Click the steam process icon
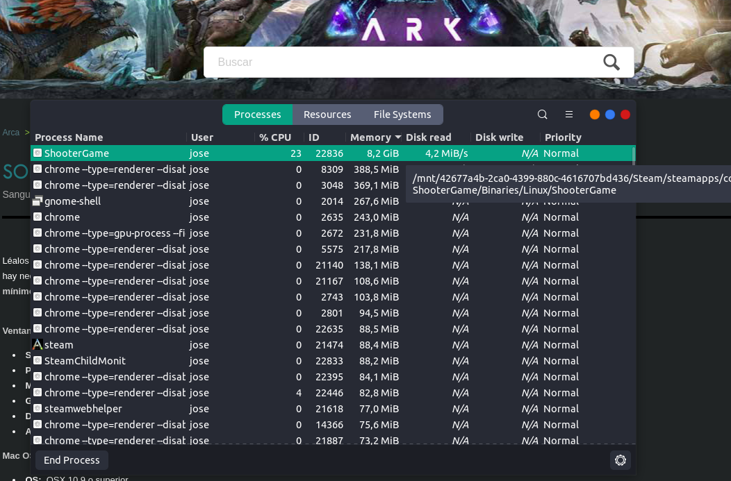 (38, 345)
